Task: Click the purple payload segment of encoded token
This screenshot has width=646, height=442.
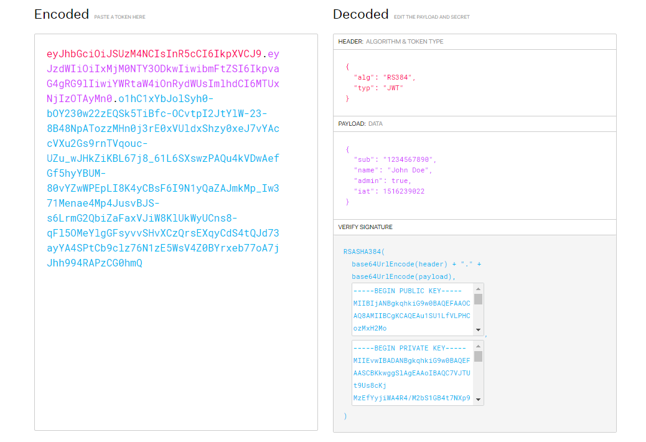Action: 162,83
